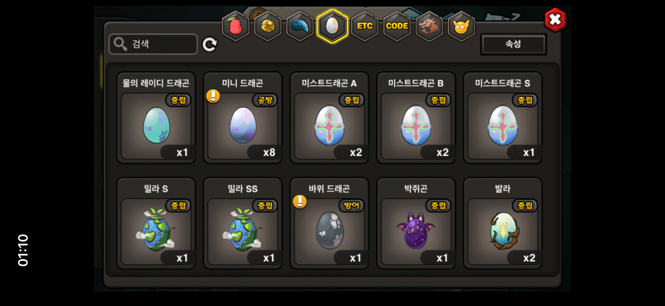The image size is (665, 306).
Task: Click the alert badge on 바위 드래곤
Action: (300, 202)
